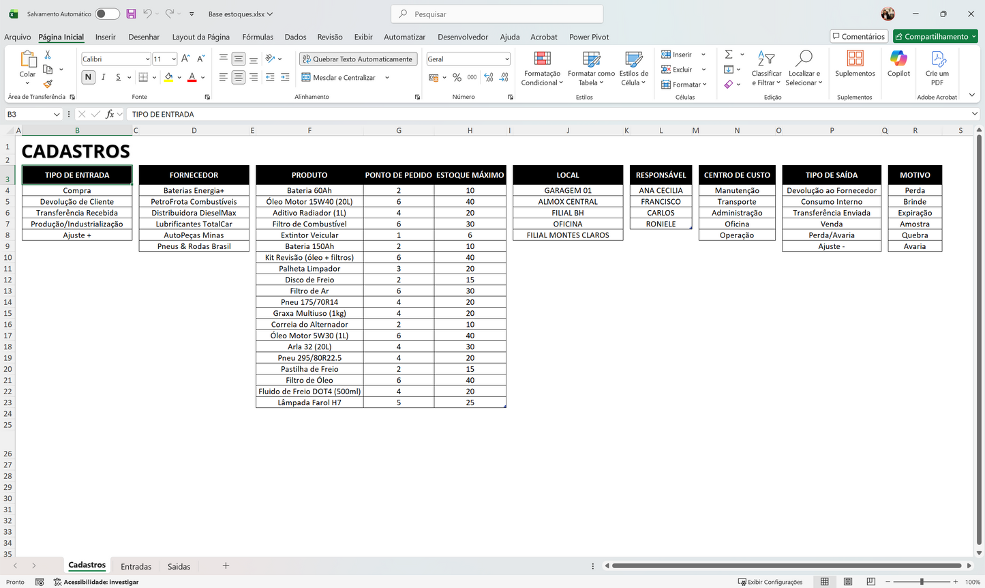Decrease decimal places

click(504, 78)
